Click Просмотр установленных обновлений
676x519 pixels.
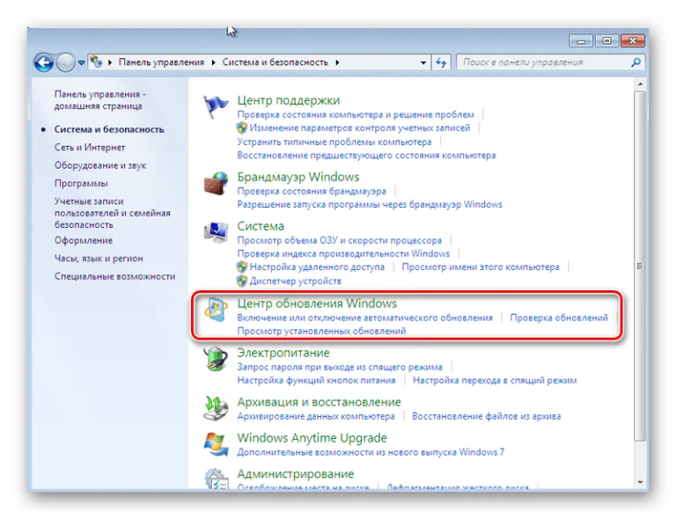(321, 332)
